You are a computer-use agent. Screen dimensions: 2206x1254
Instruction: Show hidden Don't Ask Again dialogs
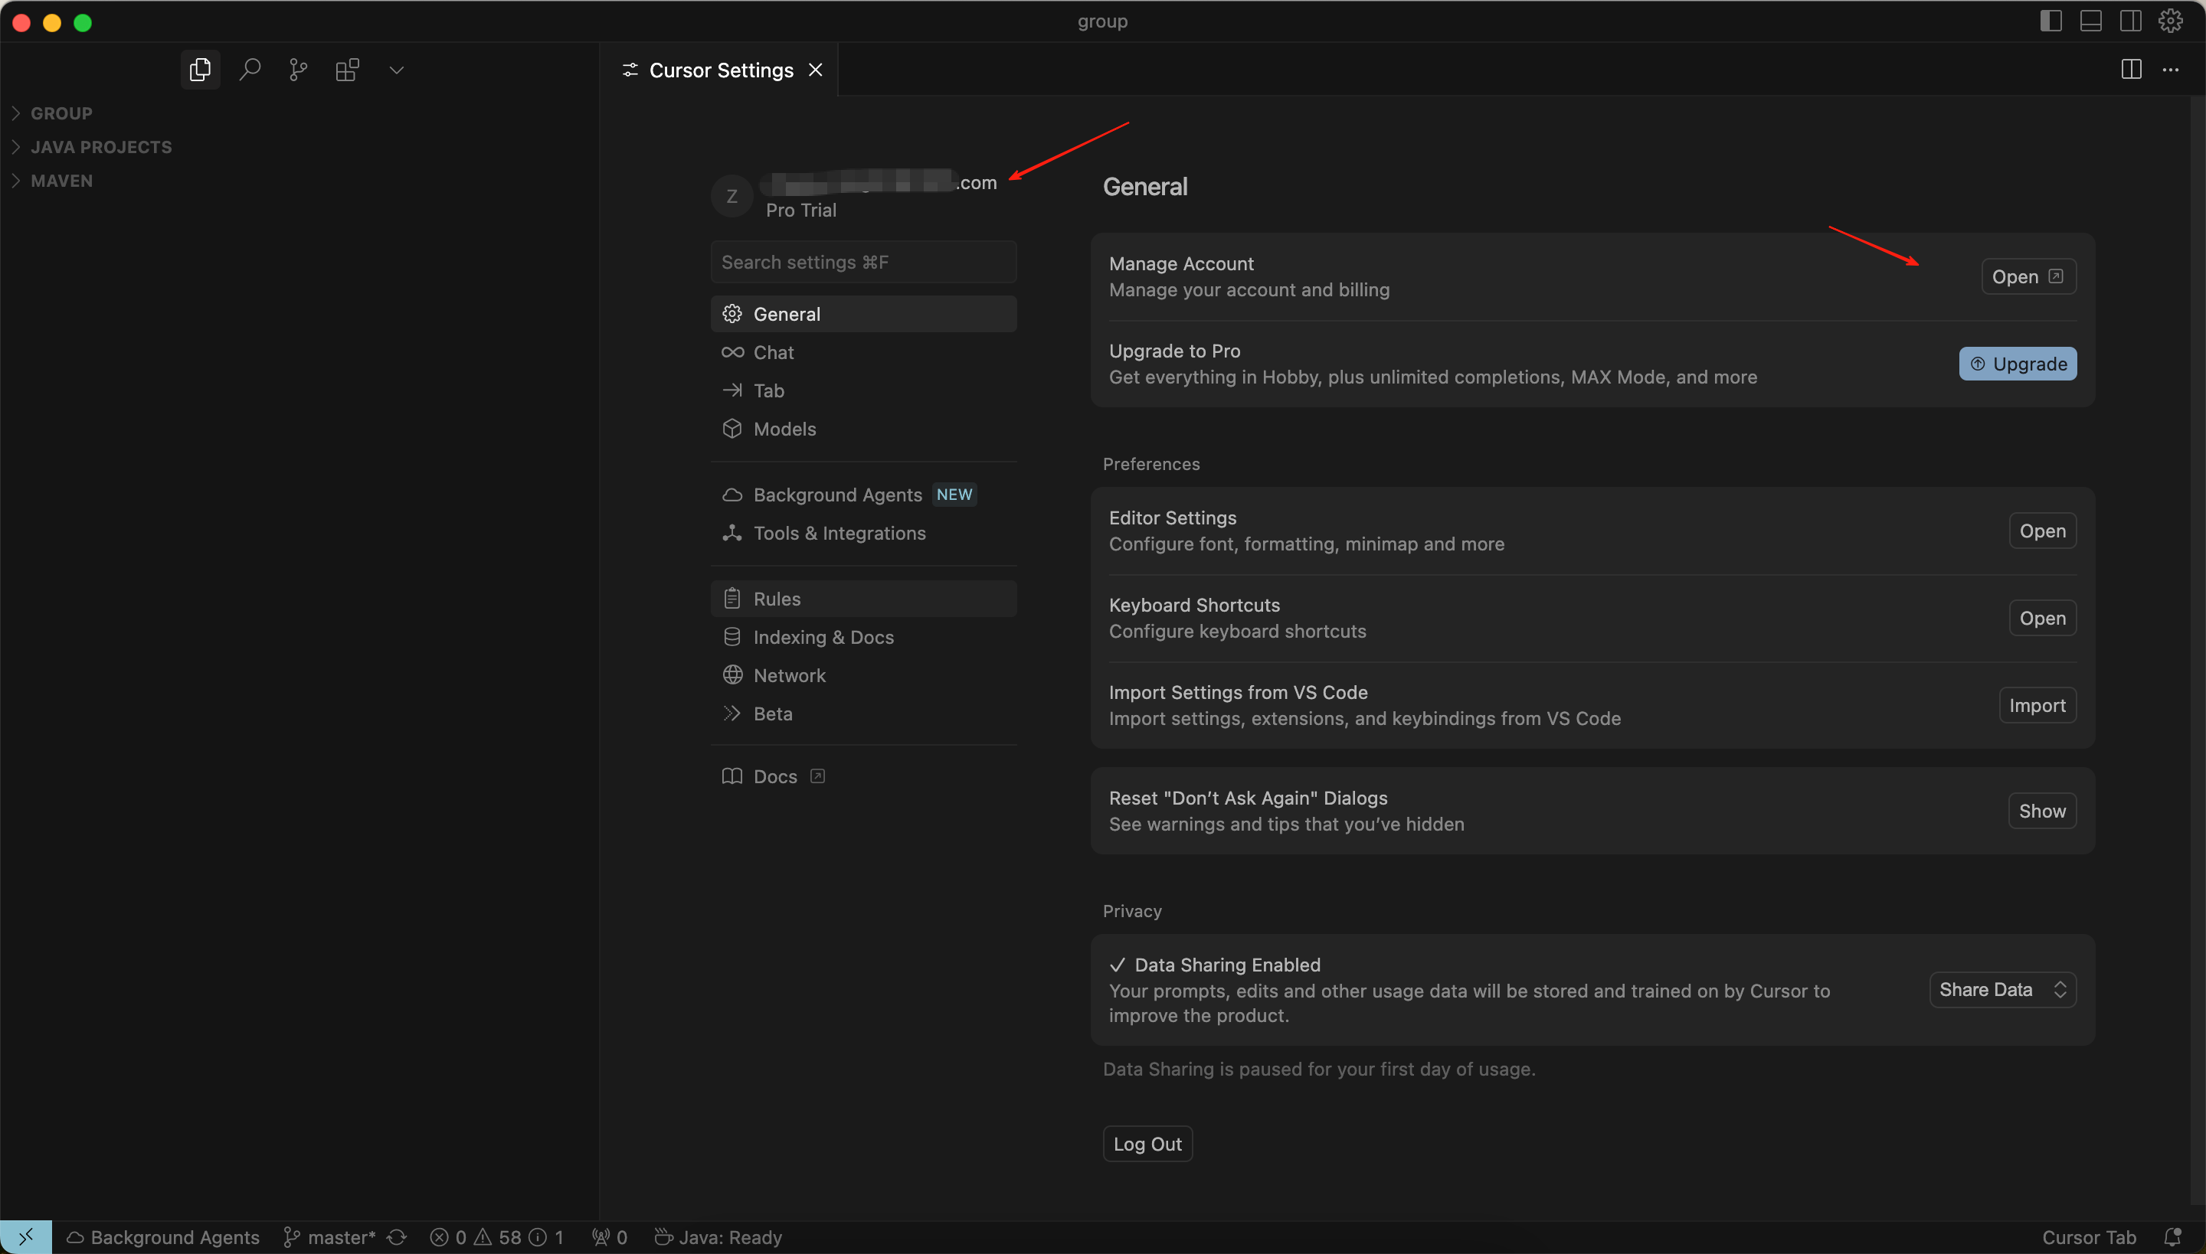click(2042, 811)
